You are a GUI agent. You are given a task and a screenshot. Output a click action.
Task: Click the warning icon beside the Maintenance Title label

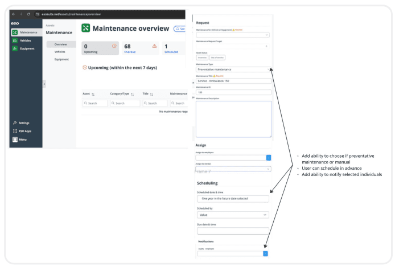click(x=215, y=76)
